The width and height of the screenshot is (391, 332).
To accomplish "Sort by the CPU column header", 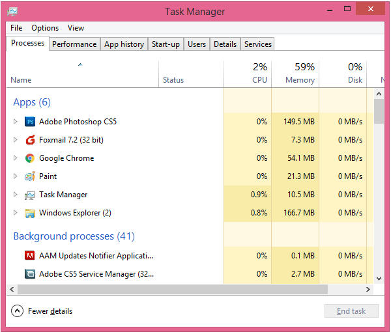I will [x=248, y=74].
